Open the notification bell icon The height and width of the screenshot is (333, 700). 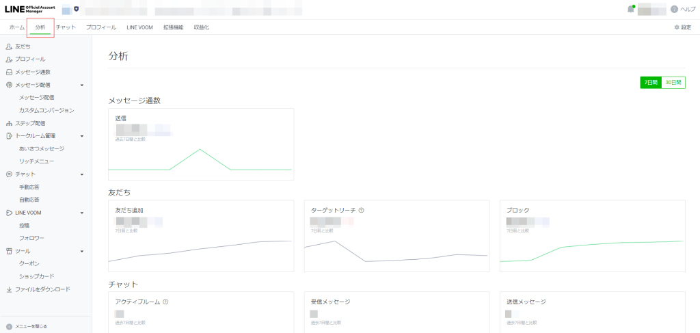(x=630, y=10)
